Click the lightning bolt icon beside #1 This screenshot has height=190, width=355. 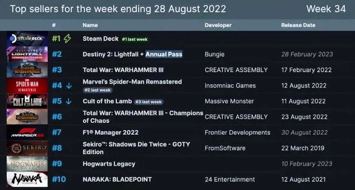coord(67,39)
